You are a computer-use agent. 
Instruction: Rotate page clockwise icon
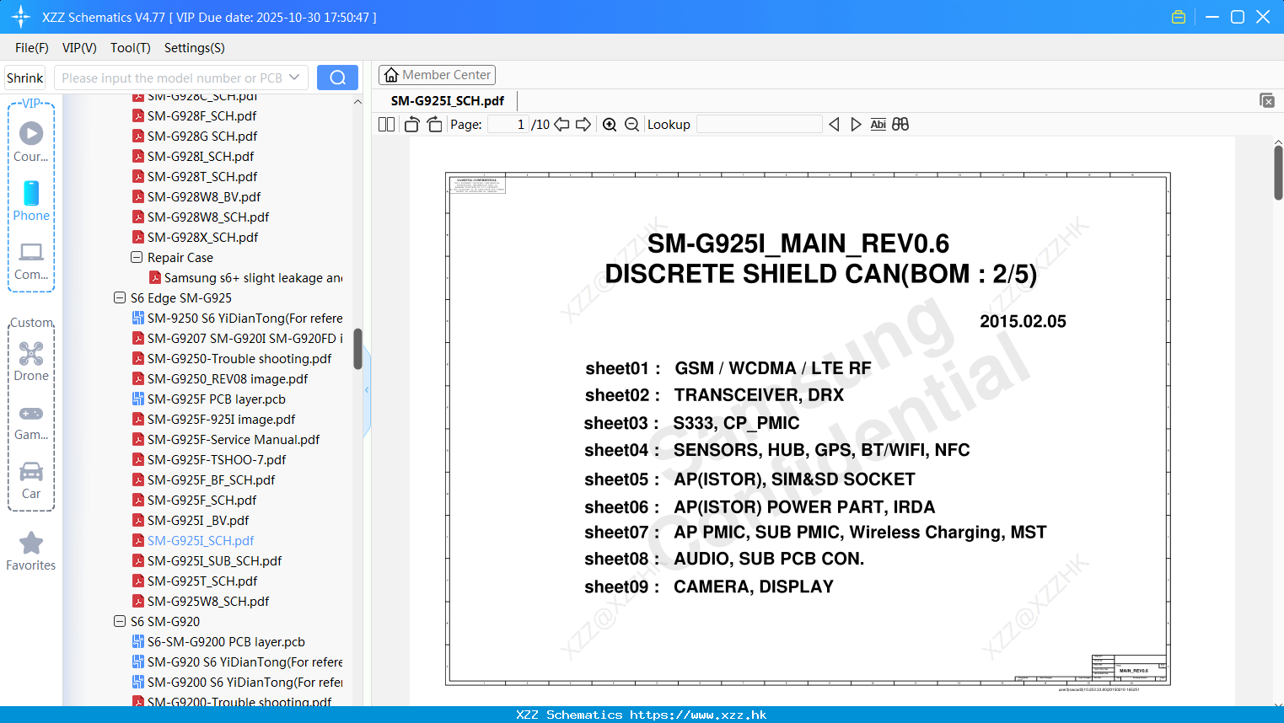[434, 124]
